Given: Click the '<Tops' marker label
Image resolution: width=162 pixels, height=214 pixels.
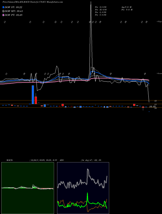Looking at the screenshot, I should tap(159, 22).
